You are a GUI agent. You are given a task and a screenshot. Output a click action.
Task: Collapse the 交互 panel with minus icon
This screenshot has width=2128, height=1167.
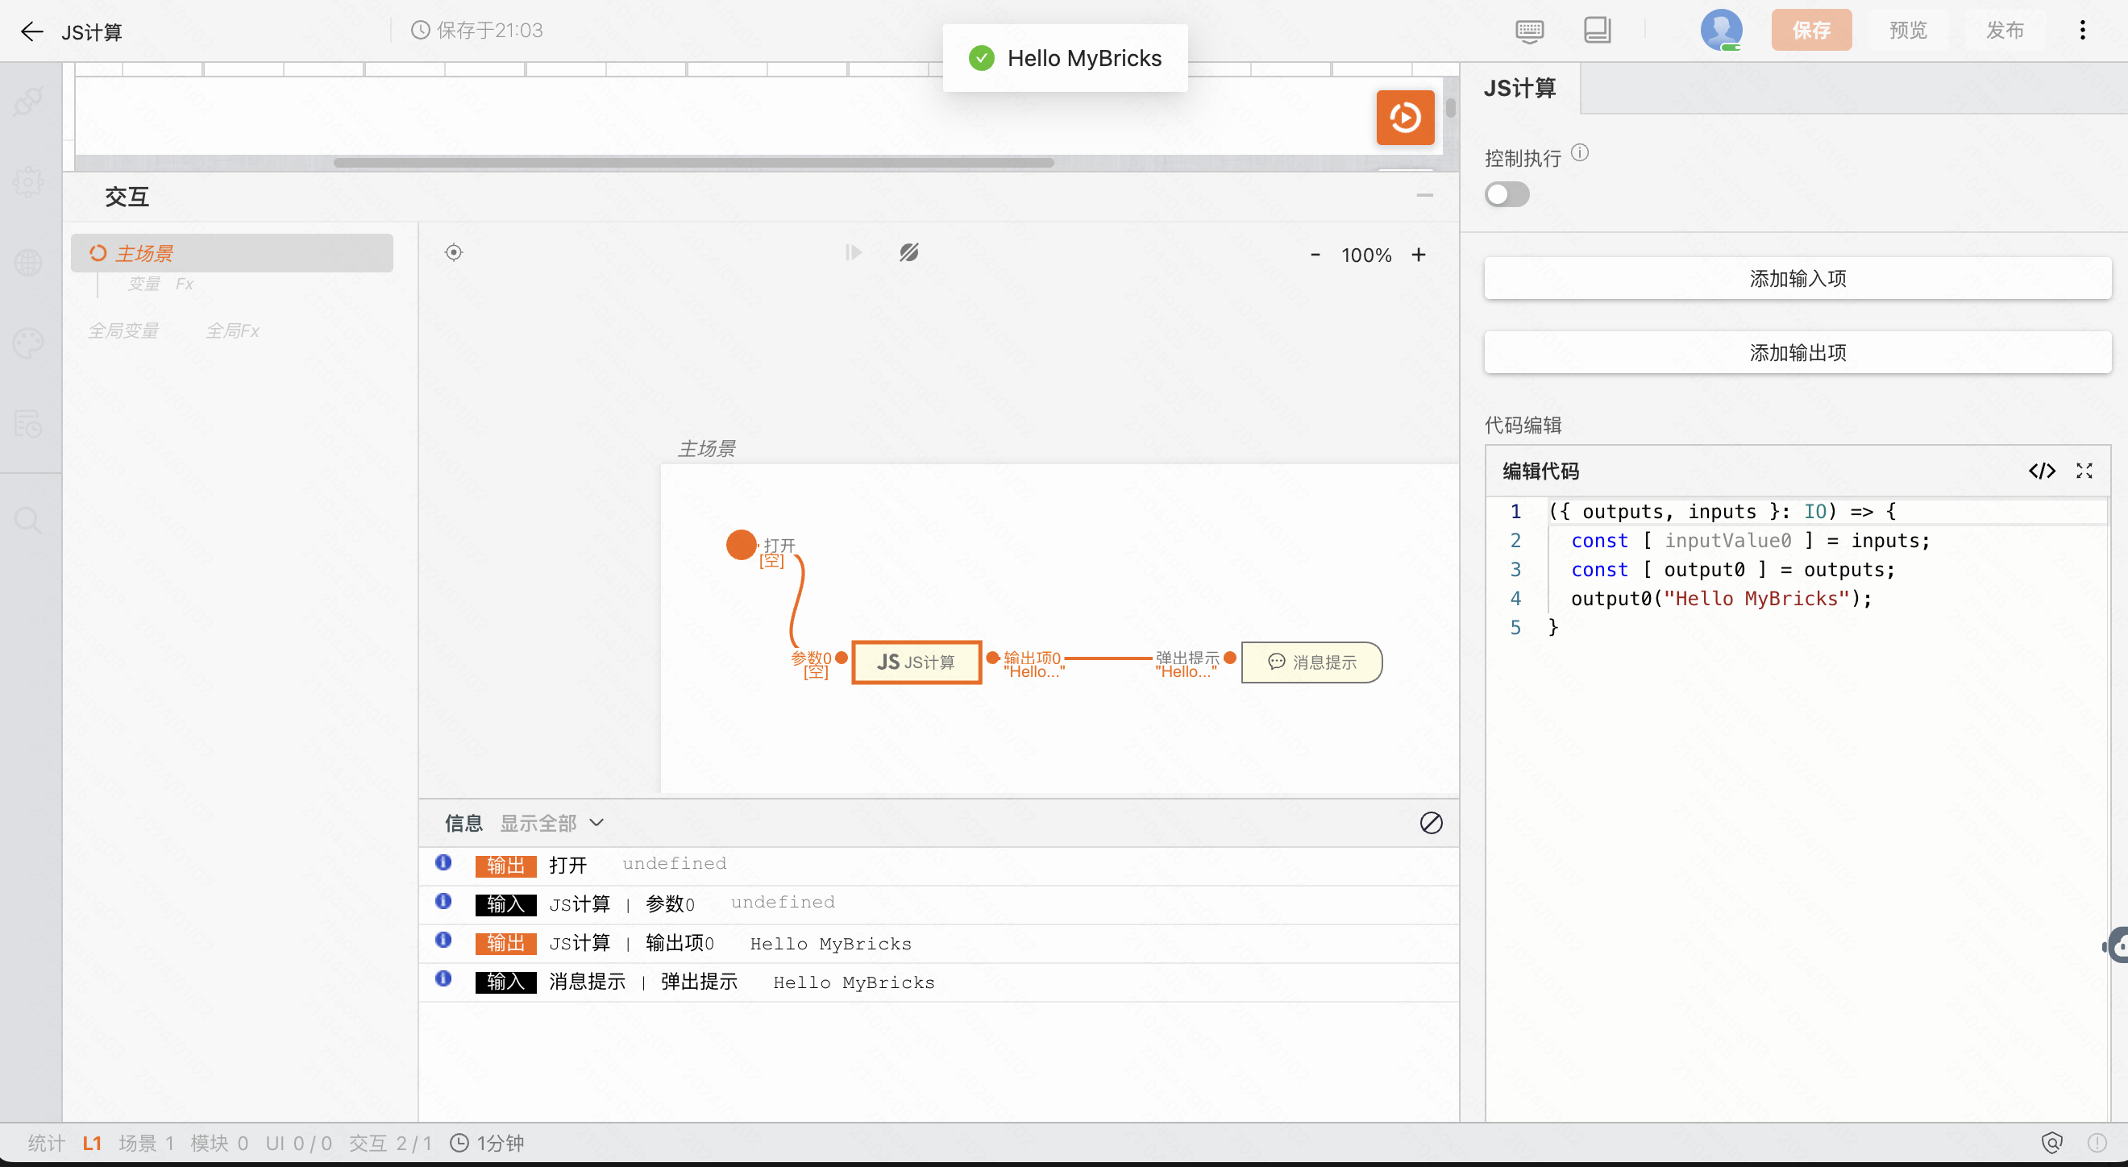1425,196
